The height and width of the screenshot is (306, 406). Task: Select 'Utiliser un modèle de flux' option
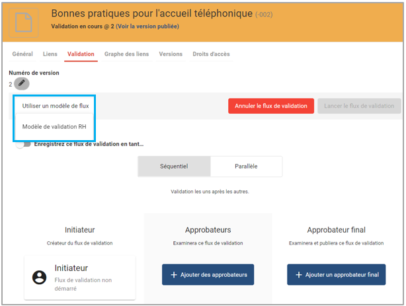click(x=56, y=106)
